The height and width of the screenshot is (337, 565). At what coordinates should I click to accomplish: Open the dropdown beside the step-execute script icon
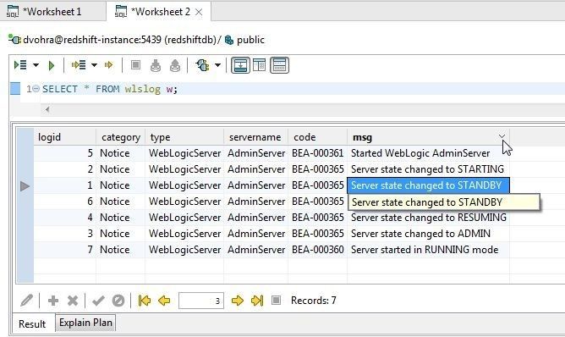point(94,65)
